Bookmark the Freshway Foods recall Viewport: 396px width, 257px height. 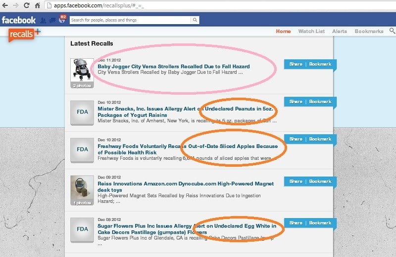point(320,139)
